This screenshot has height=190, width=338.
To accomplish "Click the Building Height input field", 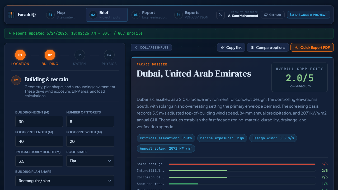I will (39, 121).
